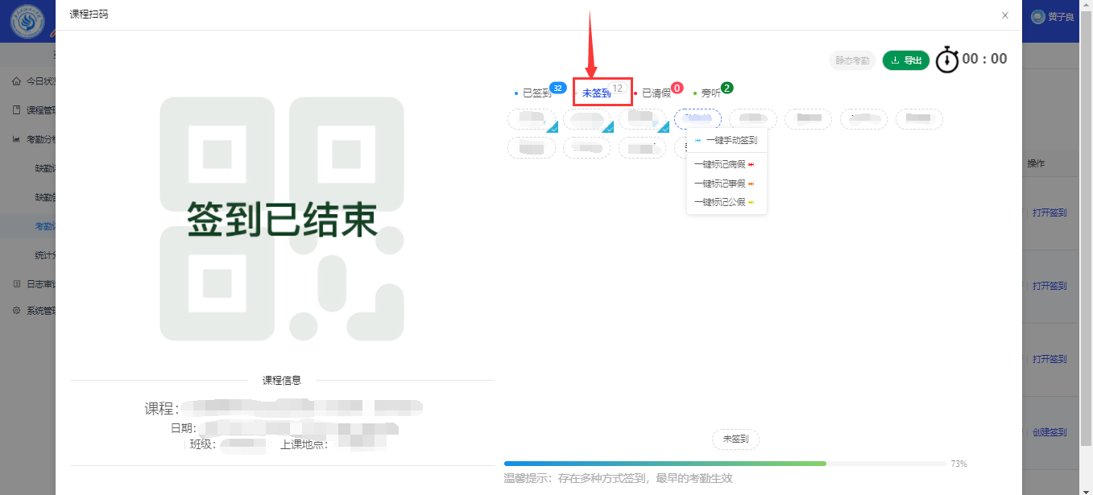The image size is (1093, 495).
Task: Click the 创建签到 link in the background table
Action: [1050, 432]
